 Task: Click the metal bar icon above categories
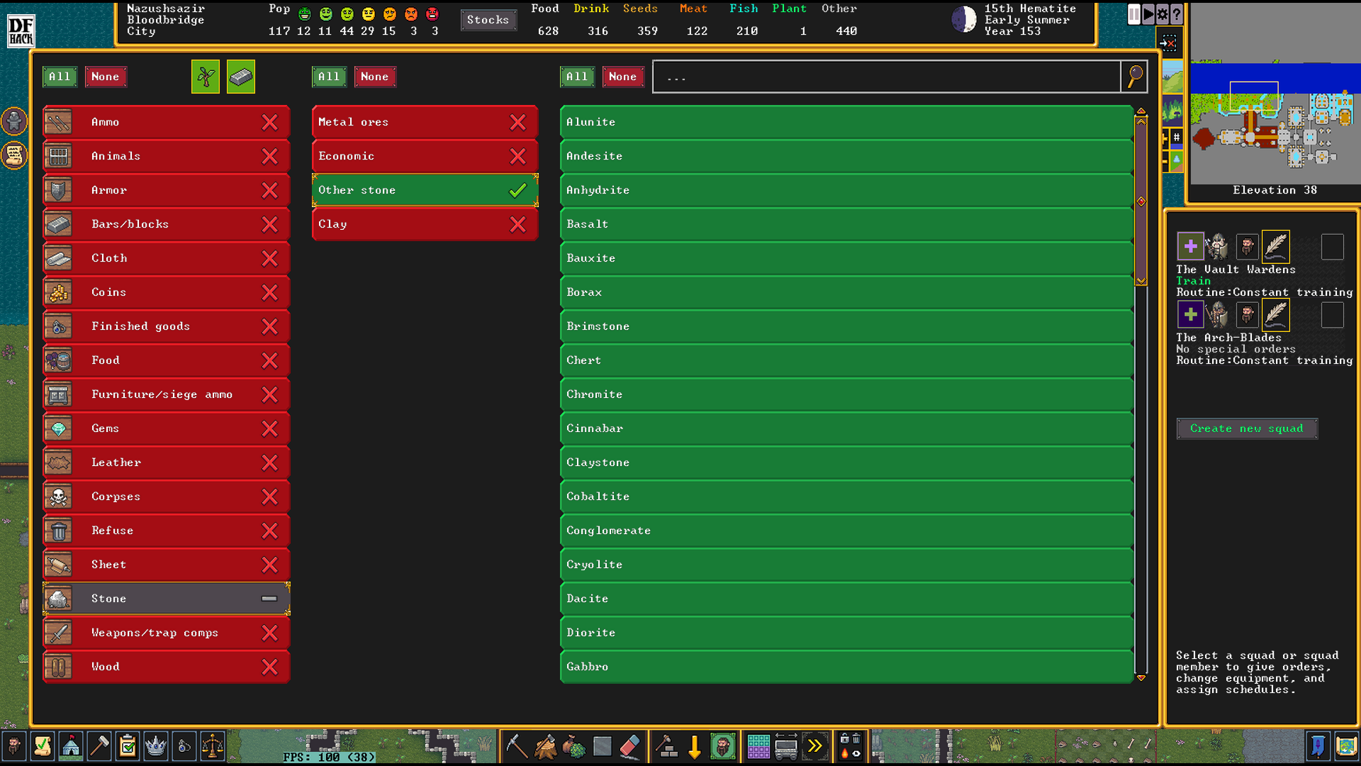(241, 77)
